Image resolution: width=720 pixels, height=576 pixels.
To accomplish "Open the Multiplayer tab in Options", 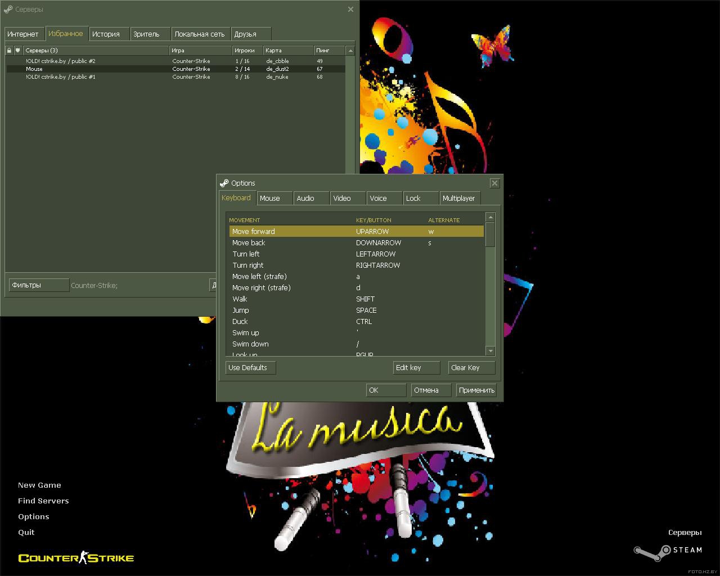I will 460,198.
